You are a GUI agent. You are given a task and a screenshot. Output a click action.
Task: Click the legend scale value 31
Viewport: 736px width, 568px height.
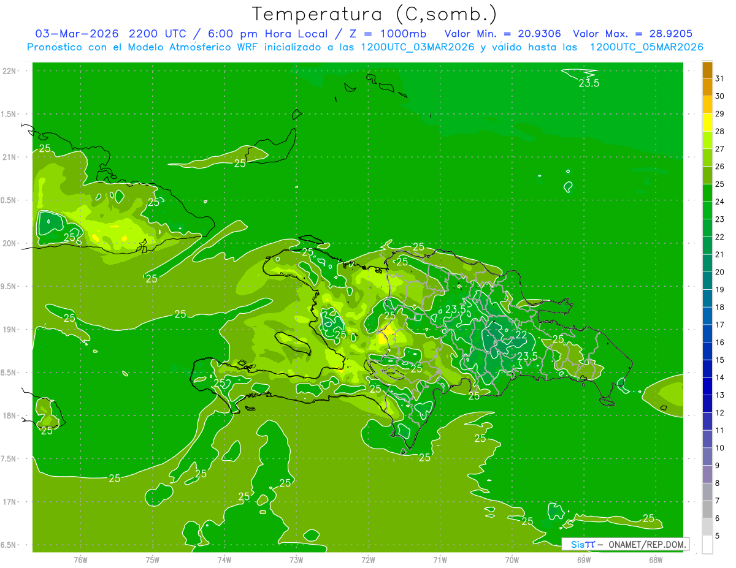click(x=719, y=78)
